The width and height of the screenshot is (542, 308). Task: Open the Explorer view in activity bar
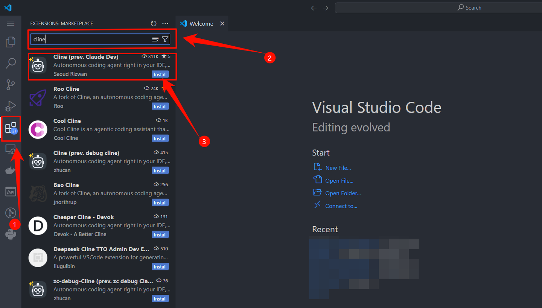coord(11,42)
